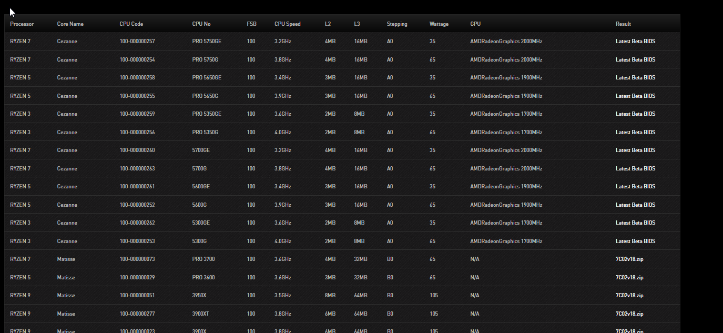Screen dimensions: 723x333
Task: Click the PRO 5750GE CPU number cell
Action: point(207,42)
